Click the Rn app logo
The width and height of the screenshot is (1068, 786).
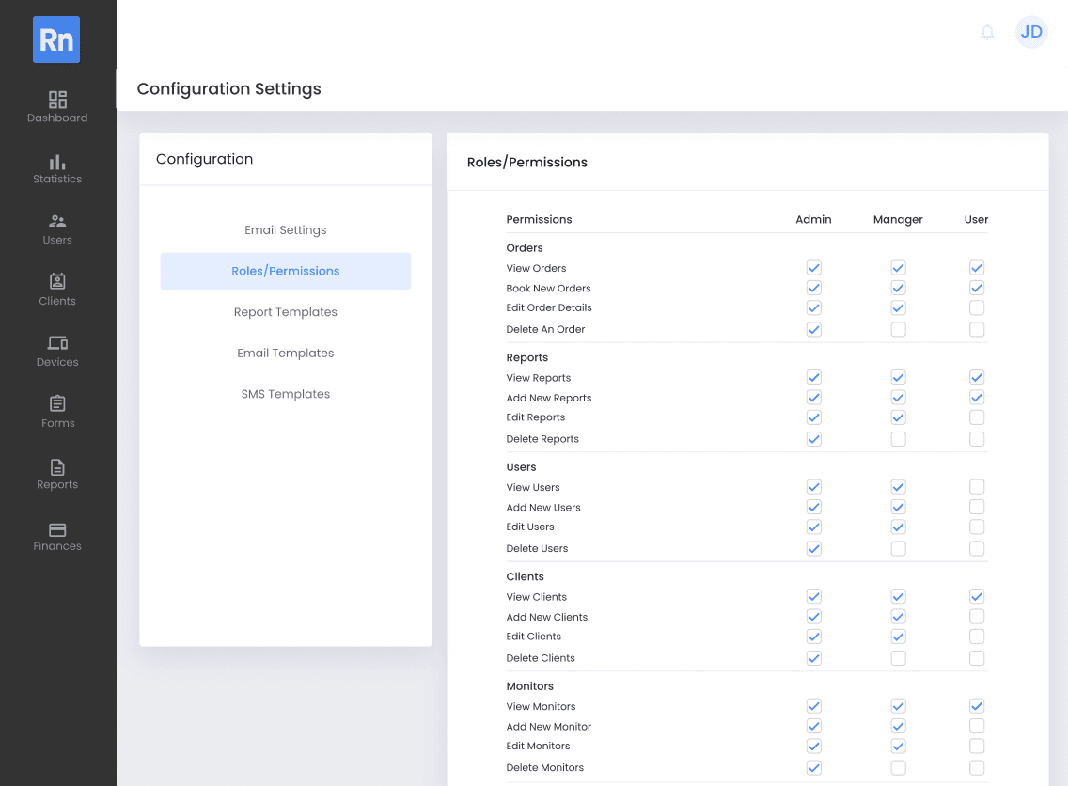tap(56, 40)
